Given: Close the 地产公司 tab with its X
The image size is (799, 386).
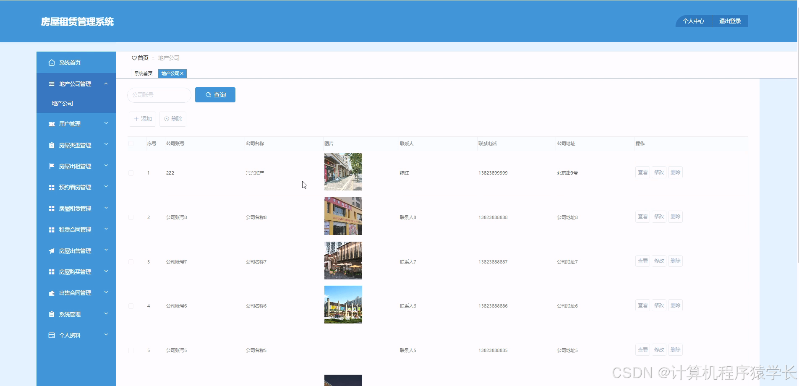Looking at the screenshot, I should point(182,73).
